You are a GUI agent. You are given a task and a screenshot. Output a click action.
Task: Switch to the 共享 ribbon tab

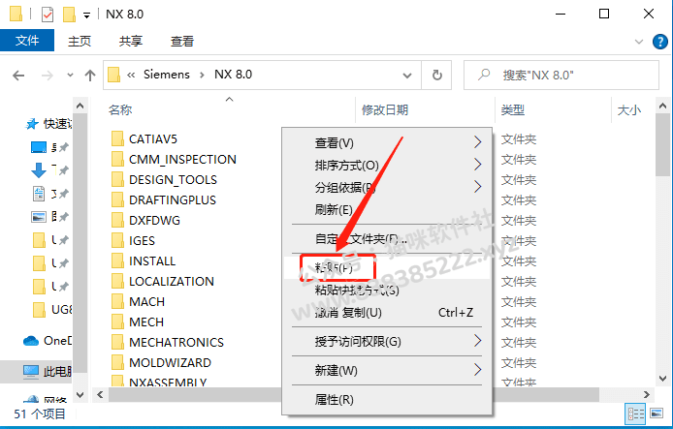click(x=131, y=41)
